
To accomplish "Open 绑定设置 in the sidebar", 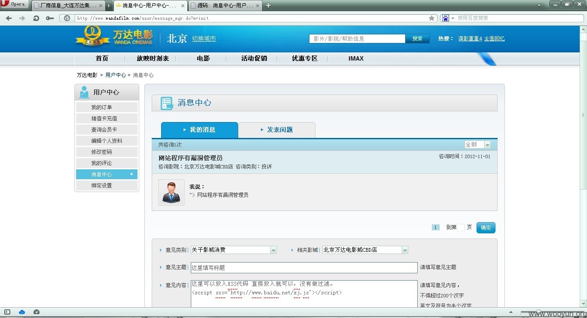I will pos(107,186).
